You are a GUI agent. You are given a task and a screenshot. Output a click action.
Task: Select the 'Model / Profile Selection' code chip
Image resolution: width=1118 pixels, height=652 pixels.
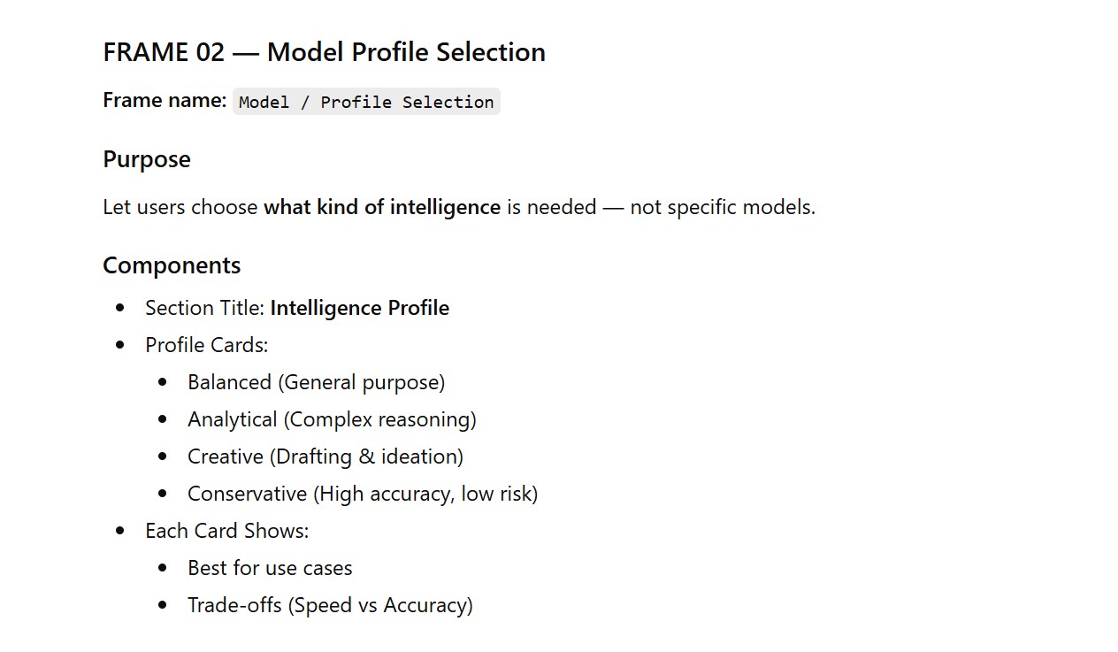tap(366, 102)
